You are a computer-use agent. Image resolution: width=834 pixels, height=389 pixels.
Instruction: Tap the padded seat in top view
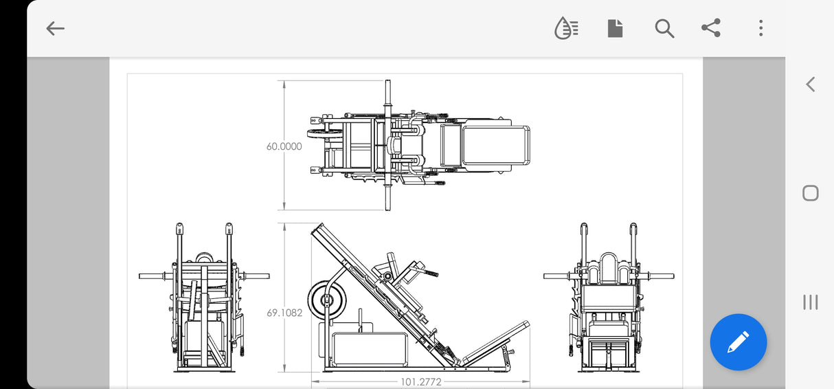[495, 145]
